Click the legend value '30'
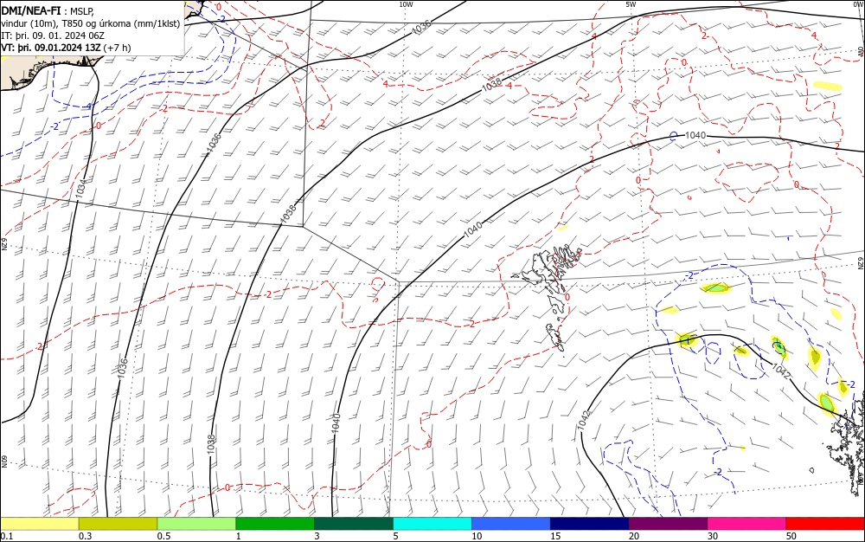This screenshot has width=865, height=542. 713,536
